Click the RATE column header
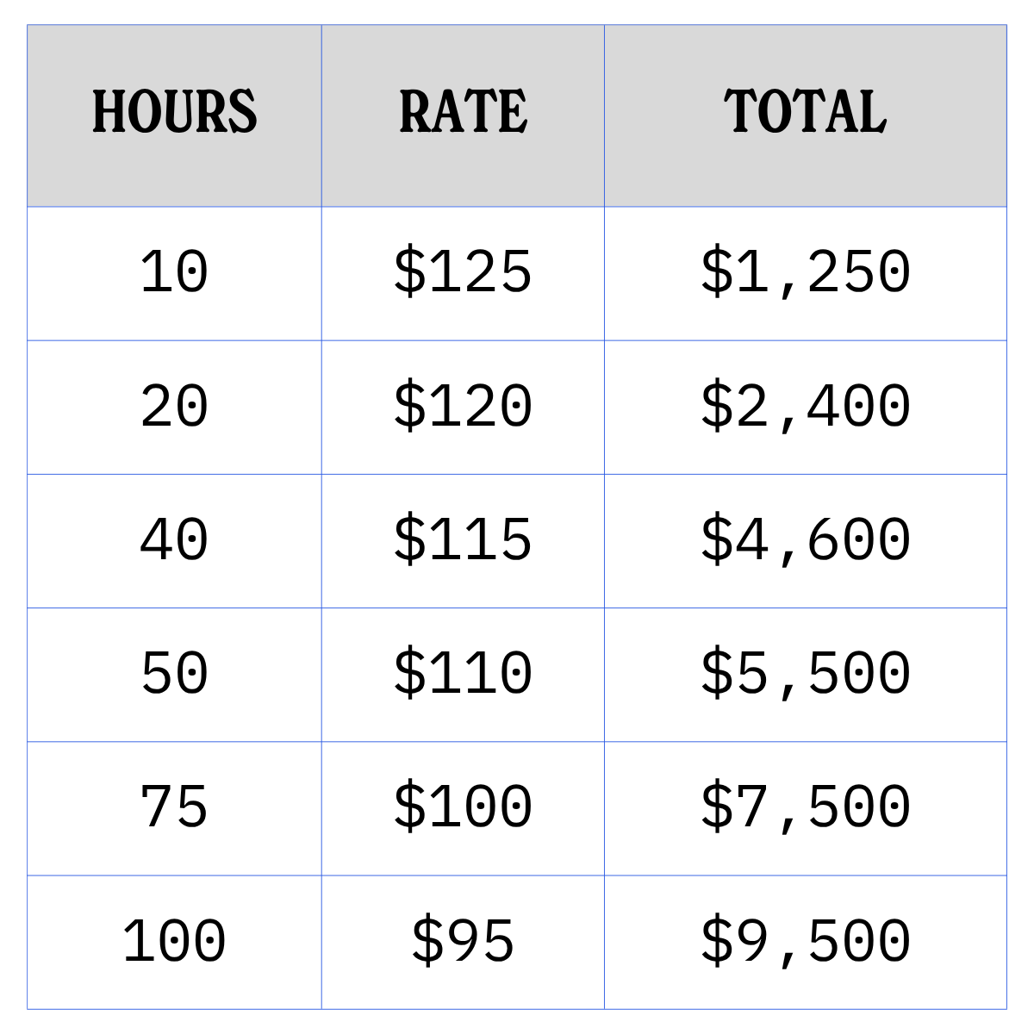Viewport: 1034px width, 1034px height. pyautogui.click(x=463, y=115)
